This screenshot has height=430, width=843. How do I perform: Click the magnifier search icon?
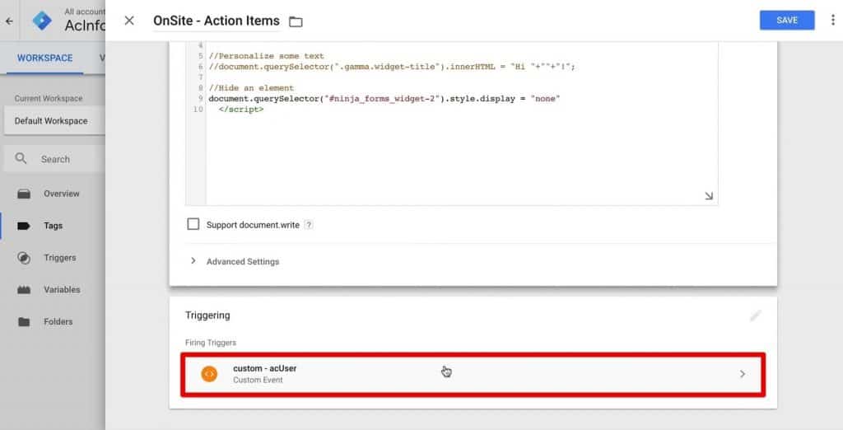(x=21, y=159)
